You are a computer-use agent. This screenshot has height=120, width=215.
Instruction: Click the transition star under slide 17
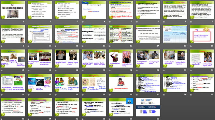pos(2,70)
